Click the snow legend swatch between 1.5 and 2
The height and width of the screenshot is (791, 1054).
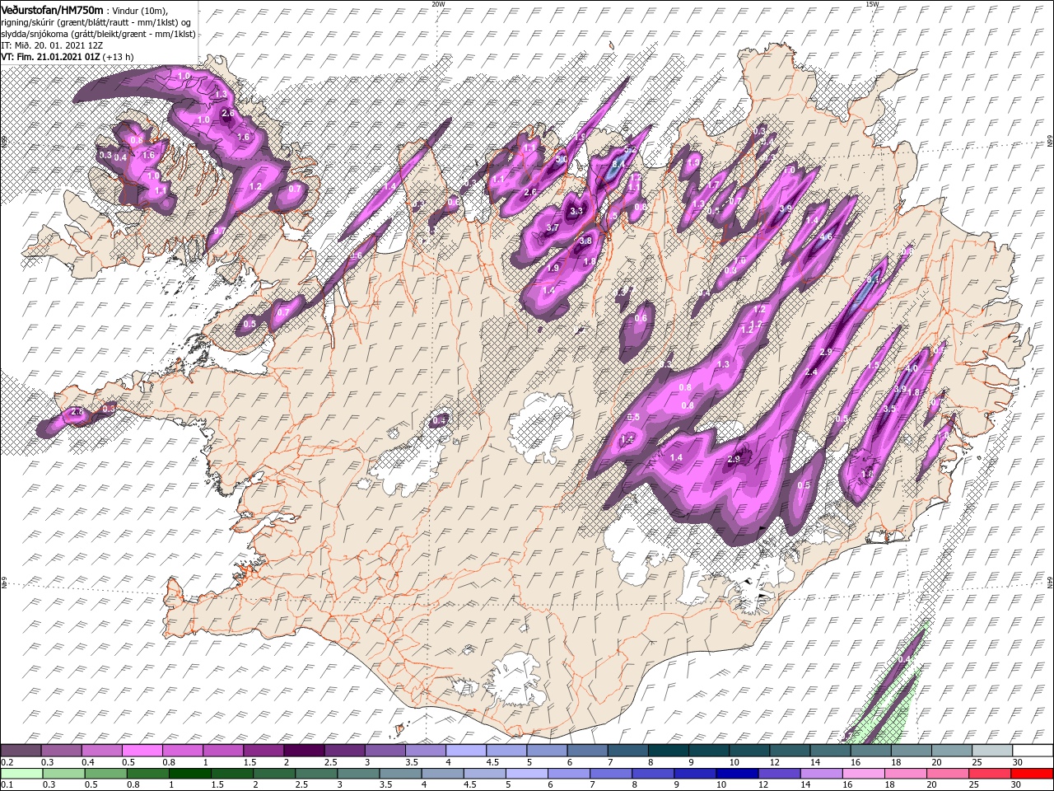pos(263,751)
